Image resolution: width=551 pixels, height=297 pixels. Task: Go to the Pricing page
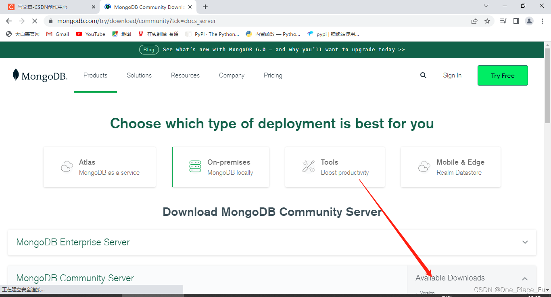pyautogui.click(x=273, y=75)
